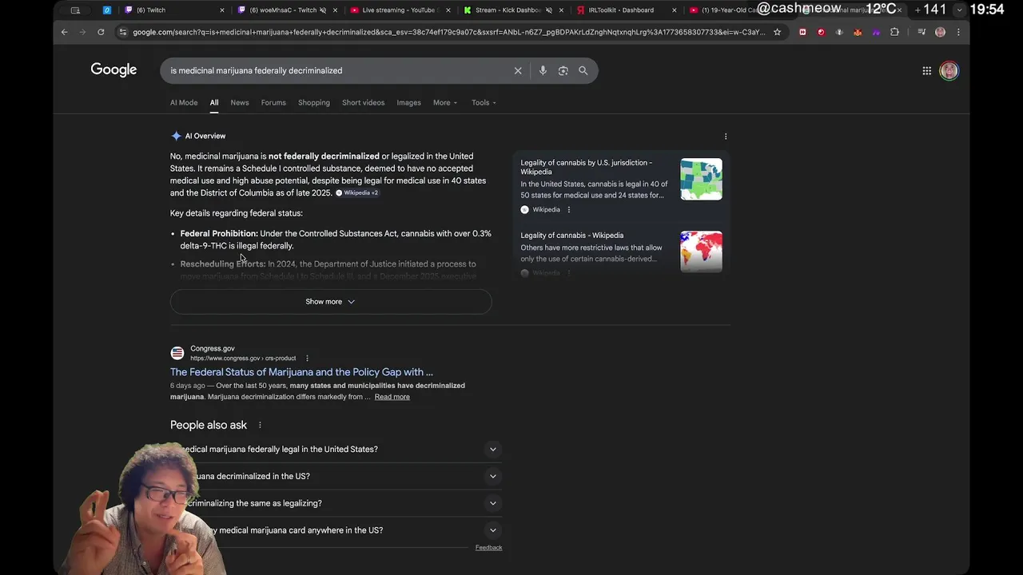Open the U.S. cannabis map thumbnail
The height and width of the screenshot is (575, 1023).
701,179
